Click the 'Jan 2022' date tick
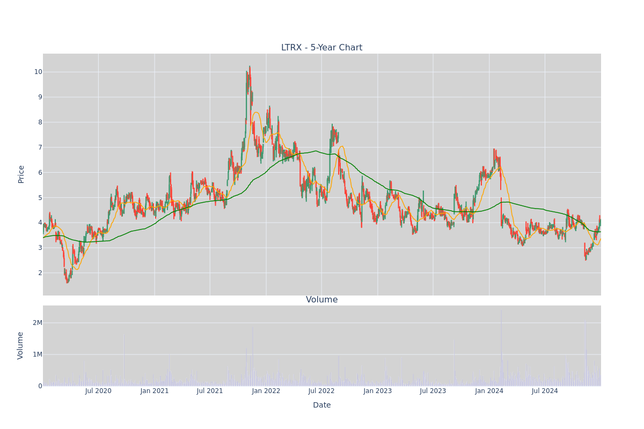Screen dimensions: 644x429 [x=266, y=391]
